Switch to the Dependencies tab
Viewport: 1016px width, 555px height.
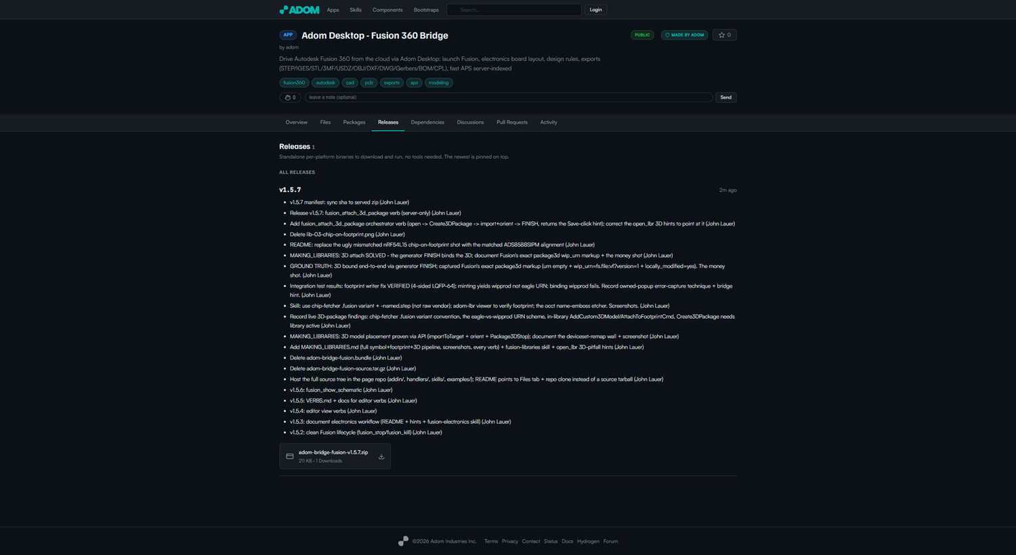tap(427, 123)
